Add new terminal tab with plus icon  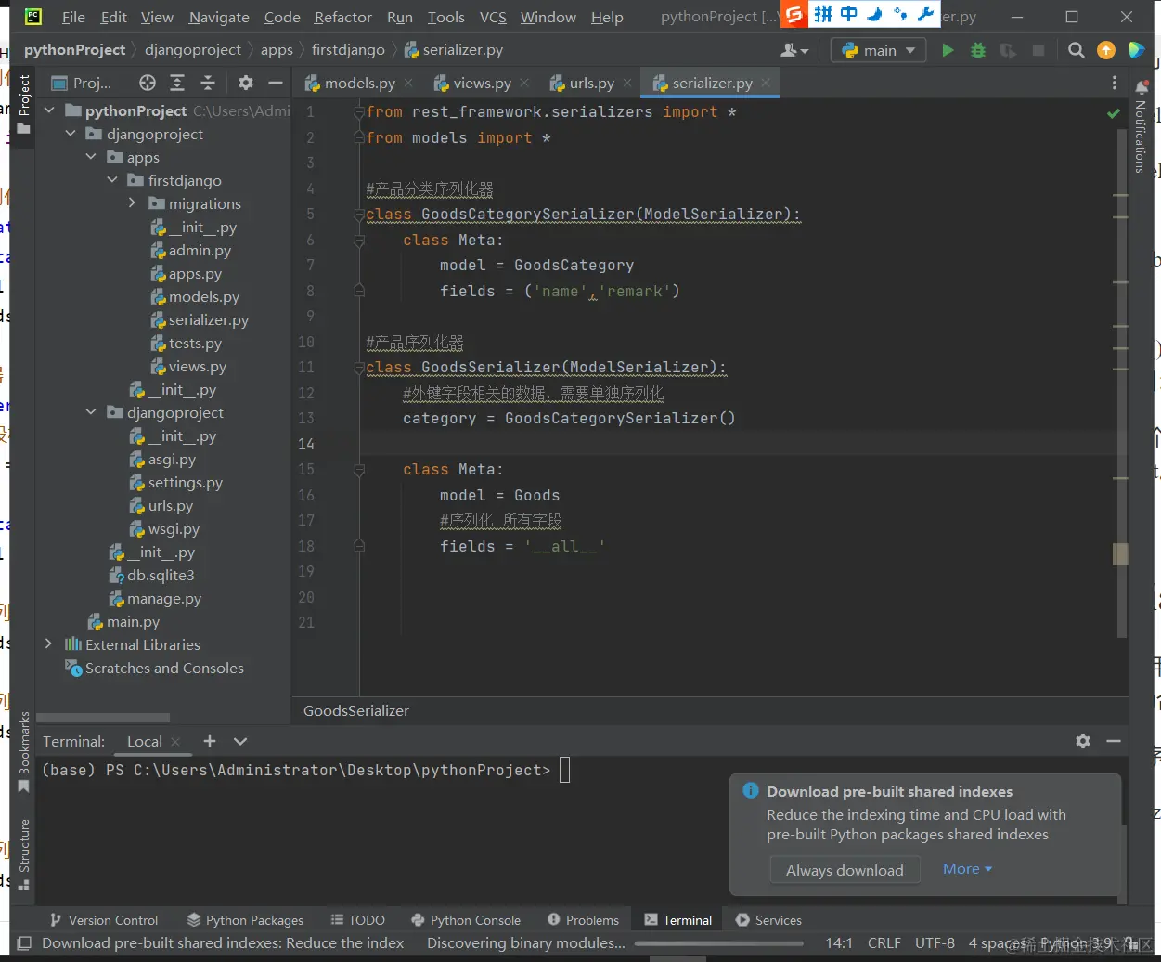pyautogui.click(x=210, y=741)
